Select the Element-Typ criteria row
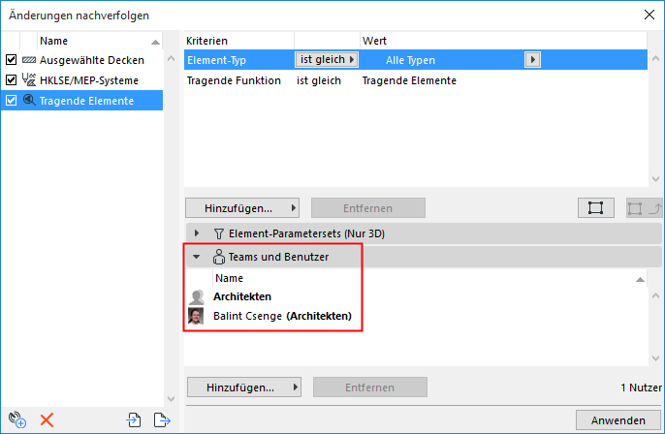665x434 pixels. point(416,60)
